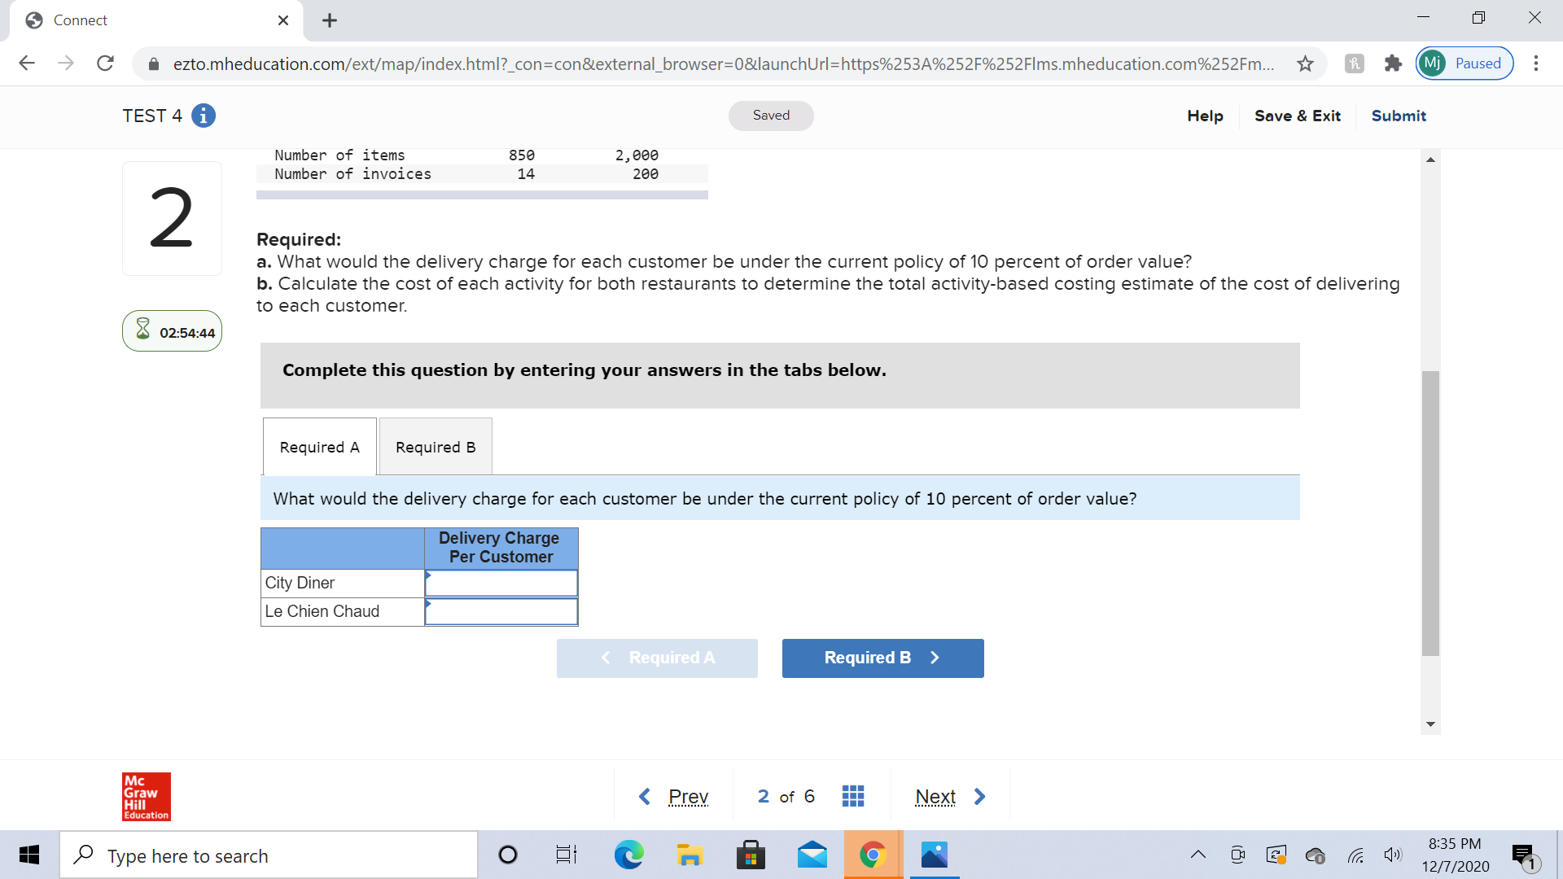Click the TEST 4 info icon
This screenshot has height=879, width=1563.
click(x=204, y=116)
